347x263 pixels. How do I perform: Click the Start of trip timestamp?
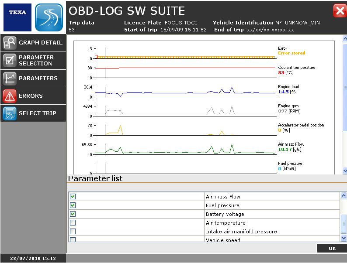(183, 30)
